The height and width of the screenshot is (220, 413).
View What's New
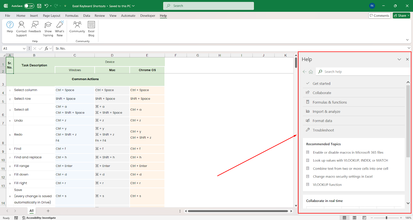pyautogui.click(x=60, y=29)
